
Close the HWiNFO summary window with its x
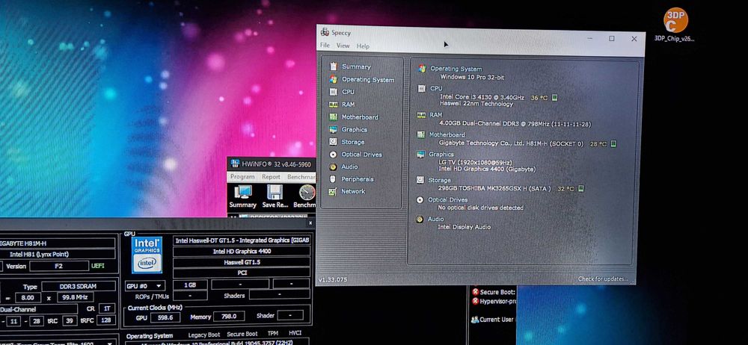(310, 223)
